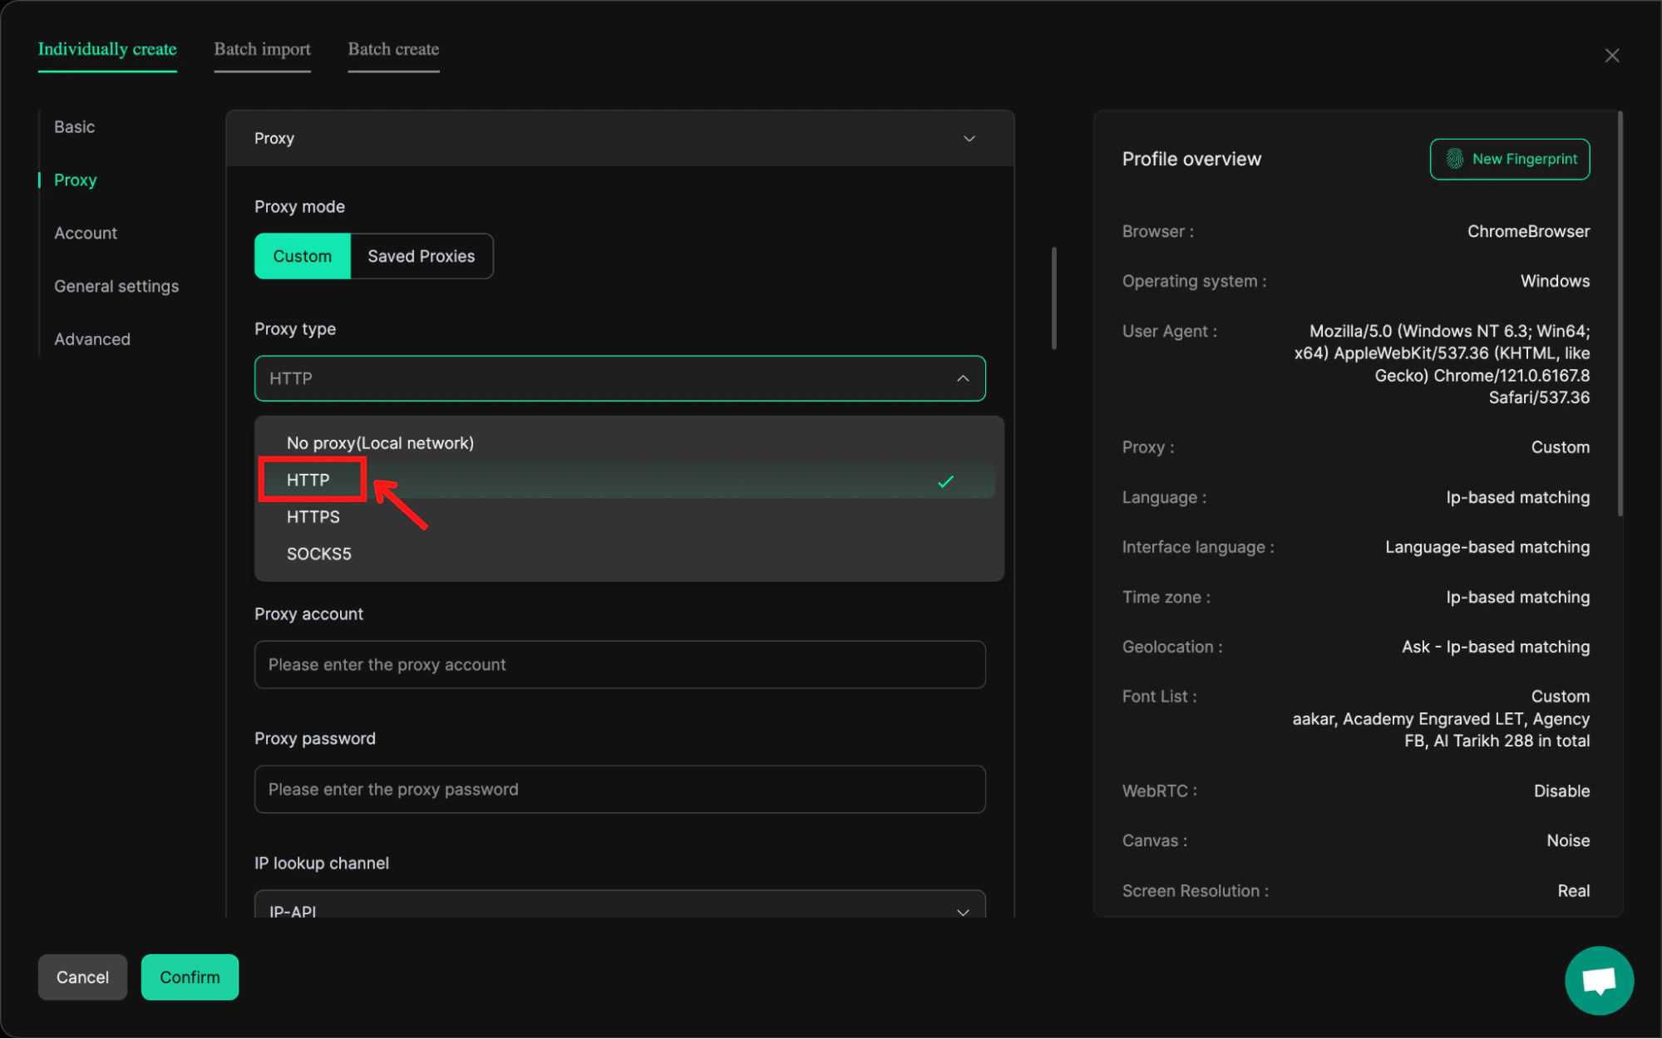Screen dimensions: 1662x1039
Task: Confirm the profile settings
Action: pyautogui.click(x=190, y=977)
